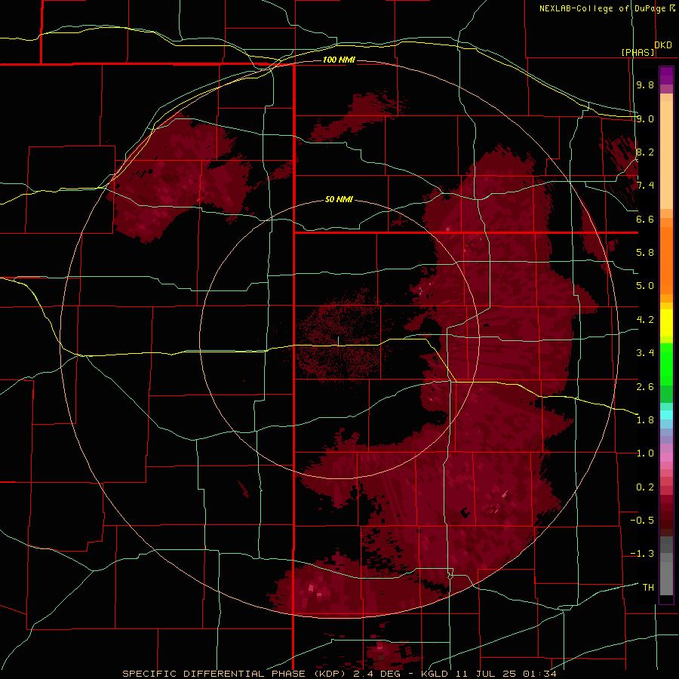Click the DKD product code text
Screen dimensions: 679x679
pos(662,45)
